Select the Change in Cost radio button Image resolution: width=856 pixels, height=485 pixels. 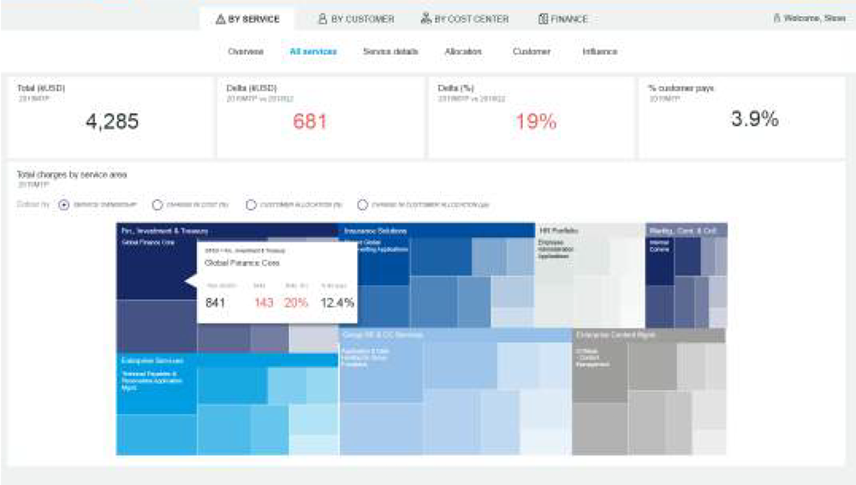(157, 205)
